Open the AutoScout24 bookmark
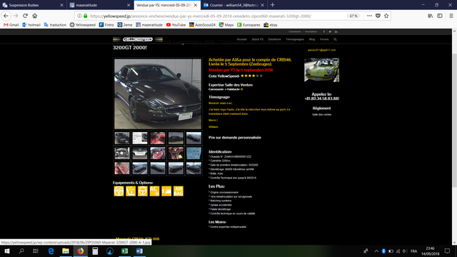The height and width of the screenshot is (257, 457). tap(202, 25)
